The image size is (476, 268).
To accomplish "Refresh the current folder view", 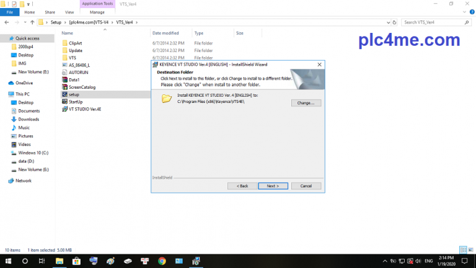I will (x=395, y=22).
